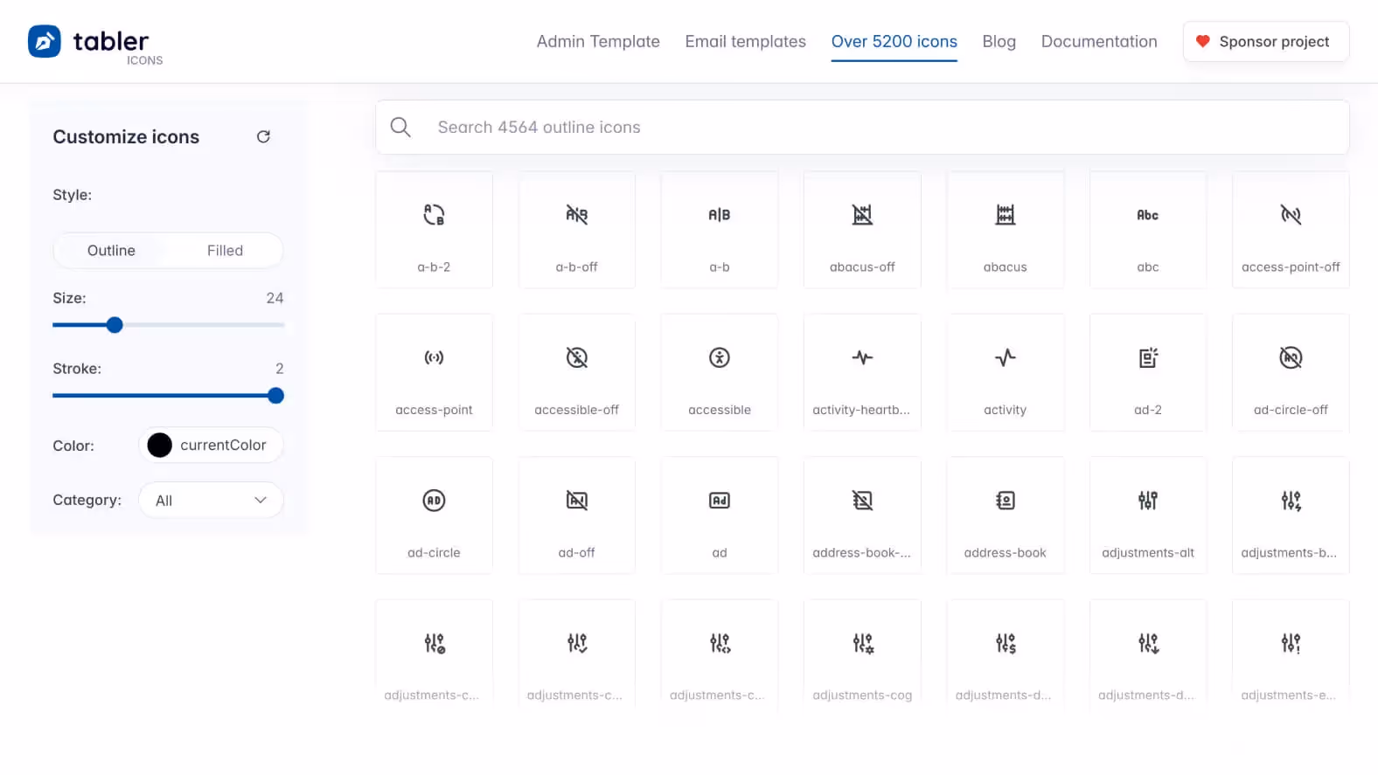Screen dimensions: 1378x775
Task: Click the abc icon card
Action: [x=1148, y=230]
